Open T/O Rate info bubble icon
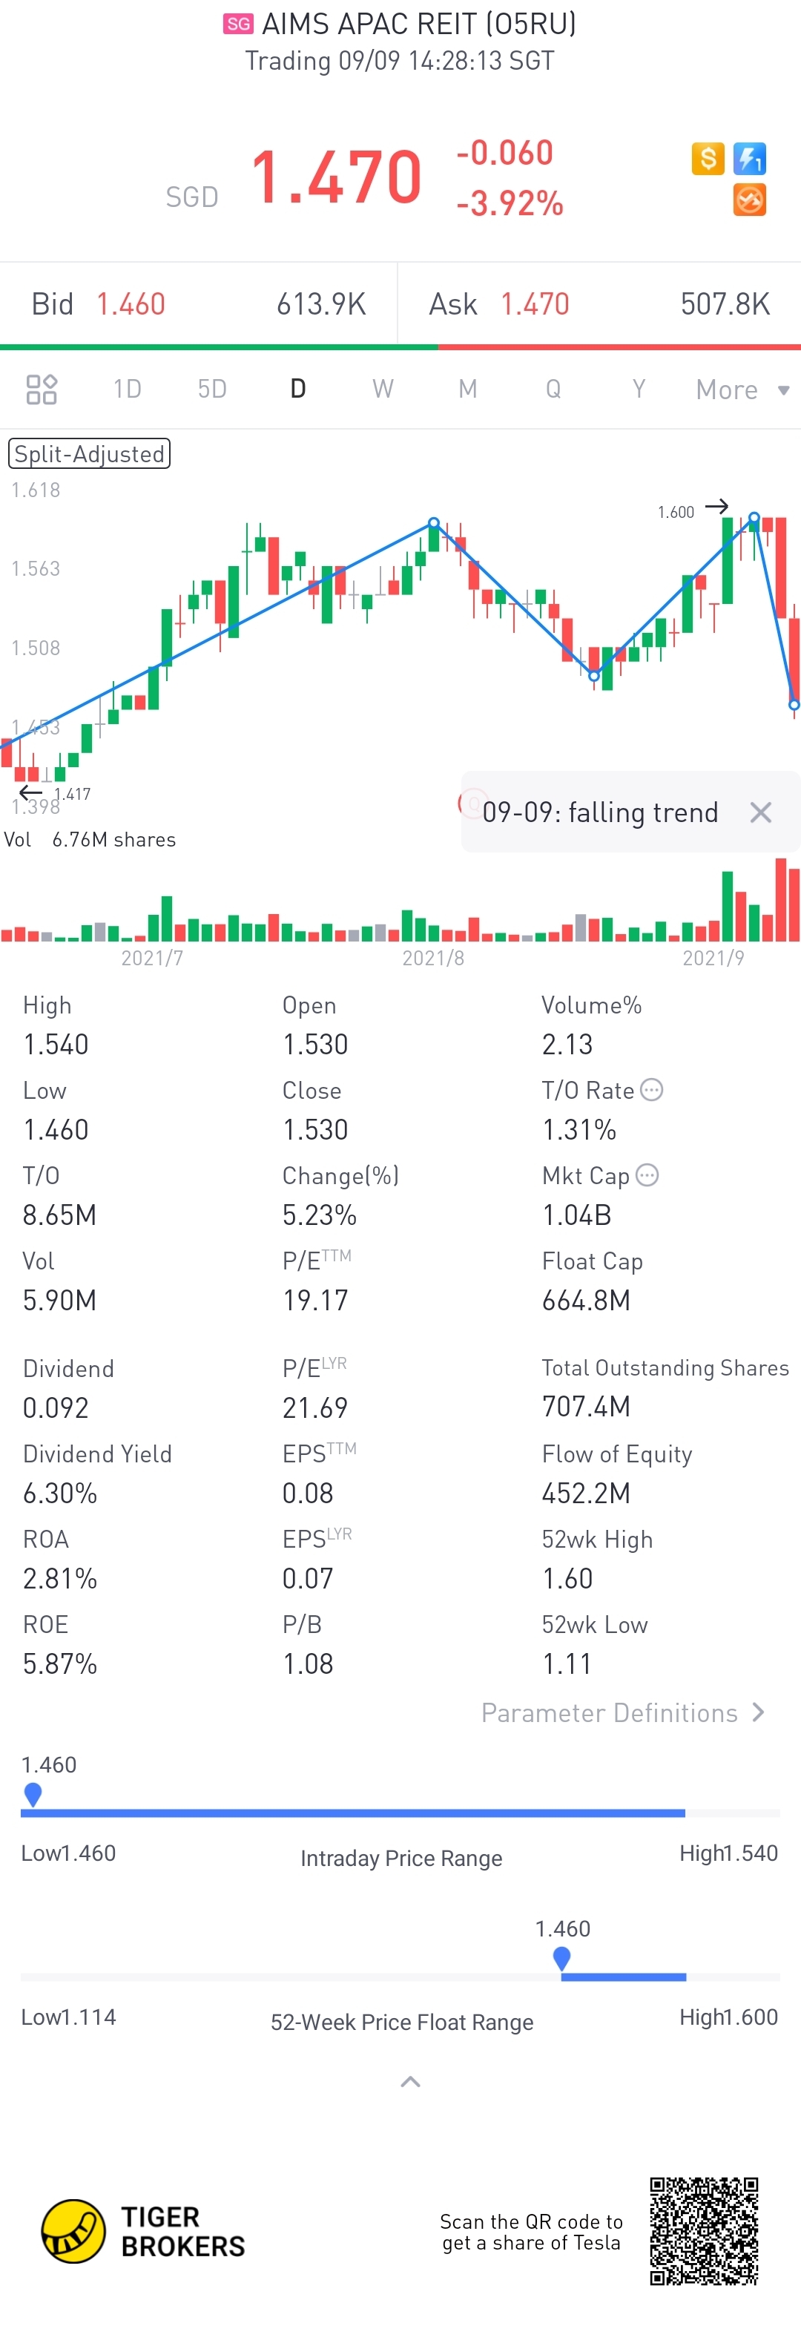The height and width of the screenshot is (2349, 801). pos(651,1090)
